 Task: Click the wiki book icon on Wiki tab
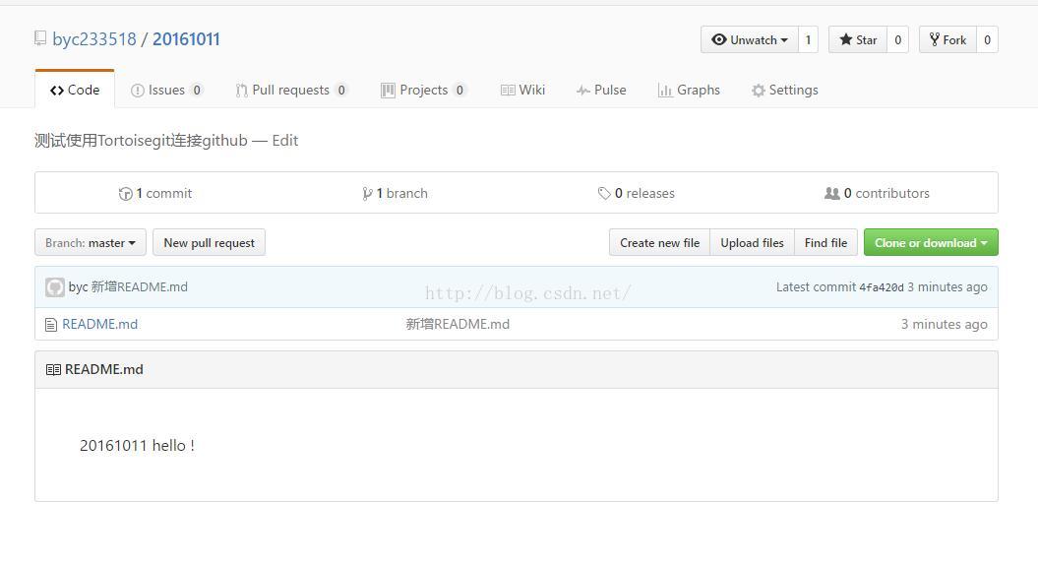pyautogui.click(x=508, y=91)
